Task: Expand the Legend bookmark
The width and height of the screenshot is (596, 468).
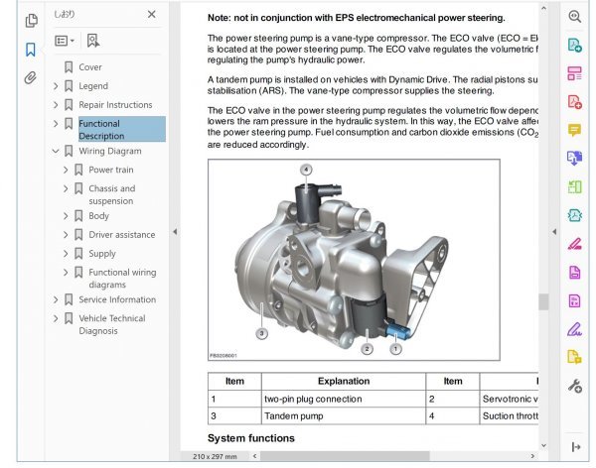Action: pyautogui.click(x=56, y=86)
